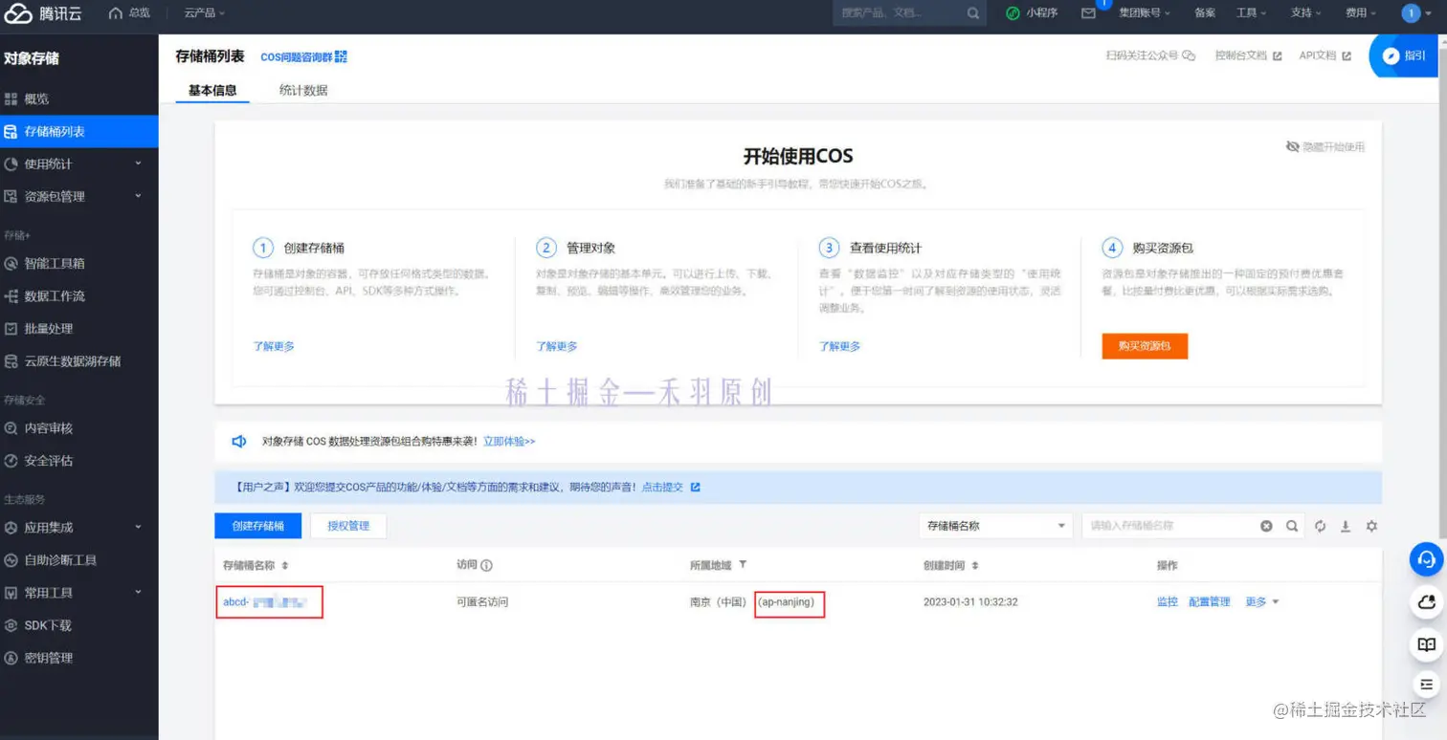1447x740 pixels.
Task: Open 批量处理 in the sidebar
Action: click(78, 328)
